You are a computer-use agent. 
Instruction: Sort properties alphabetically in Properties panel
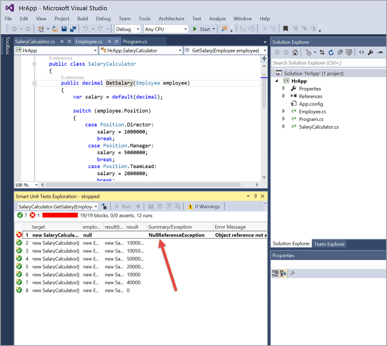point(283,273)
